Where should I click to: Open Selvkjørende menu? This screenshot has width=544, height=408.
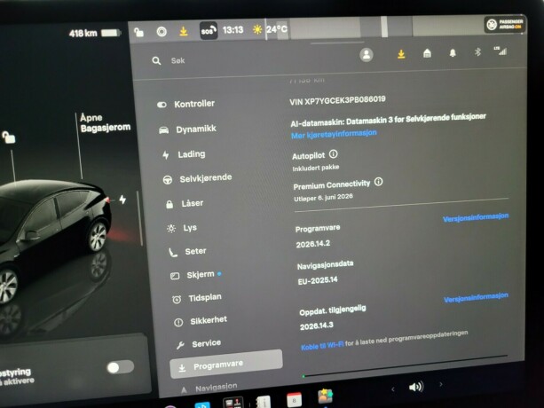coord(197,178)
